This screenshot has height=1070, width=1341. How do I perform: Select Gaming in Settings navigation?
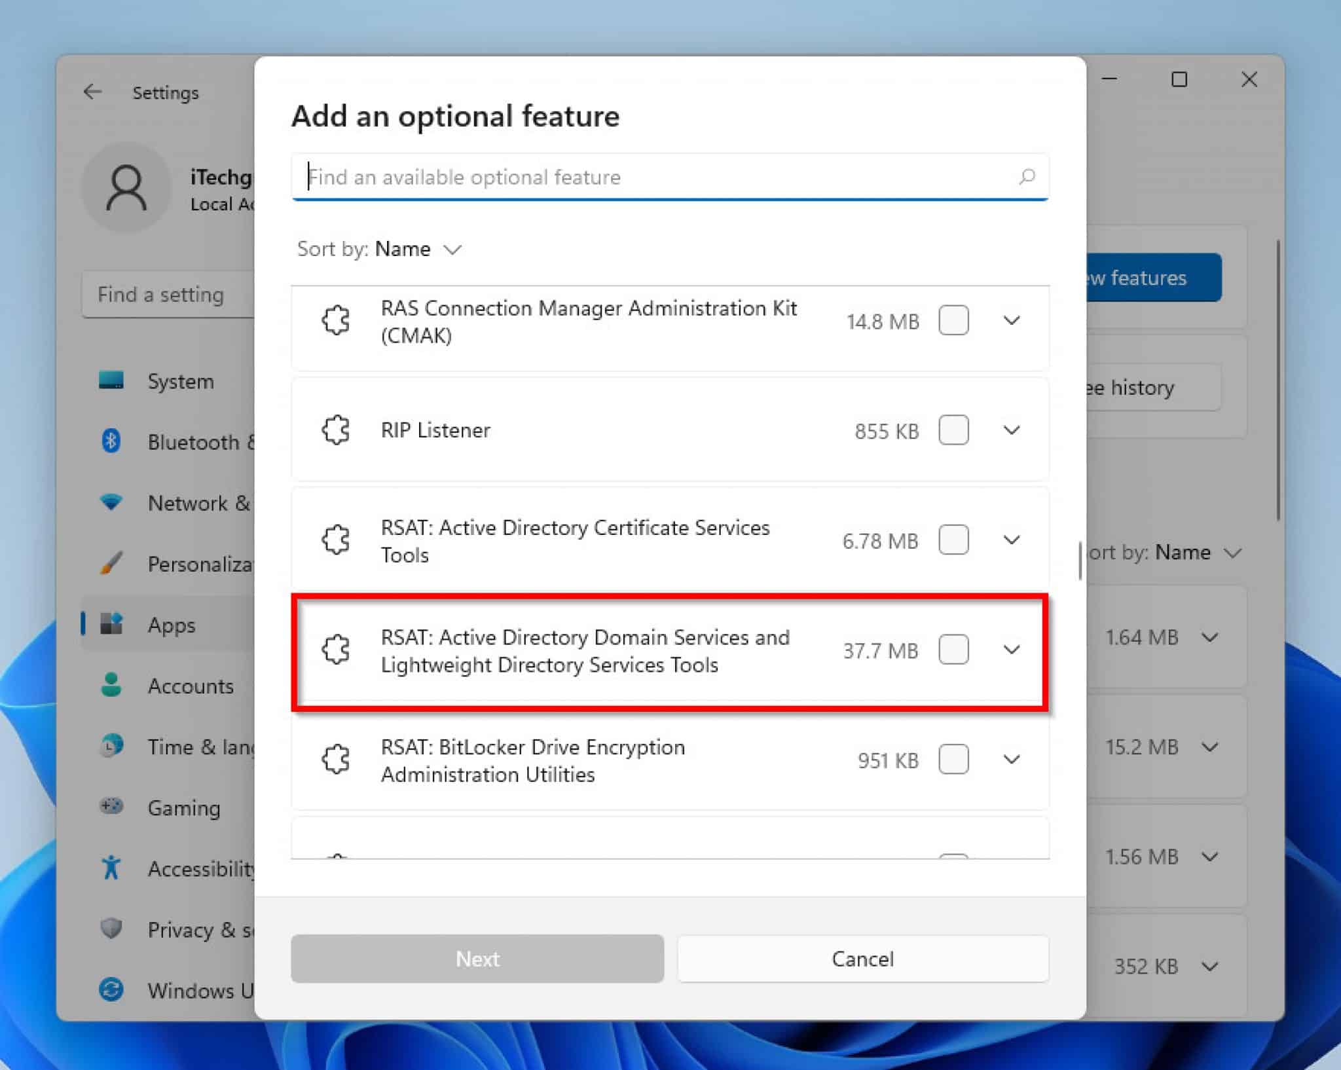pos(184,807)
